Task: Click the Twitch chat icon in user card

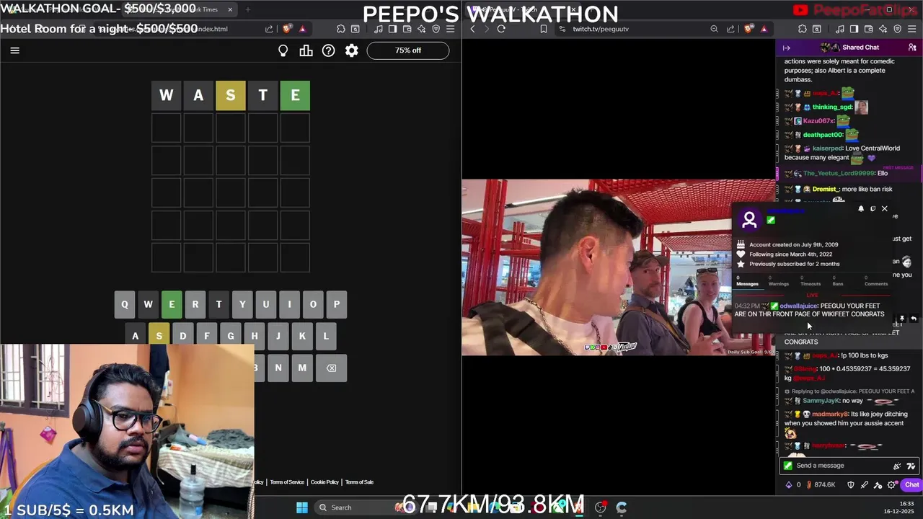Action: tap(873, 208)
